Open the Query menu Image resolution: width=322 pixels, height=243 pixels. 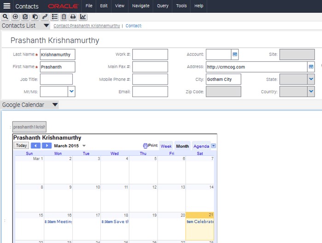click(163, 6)
